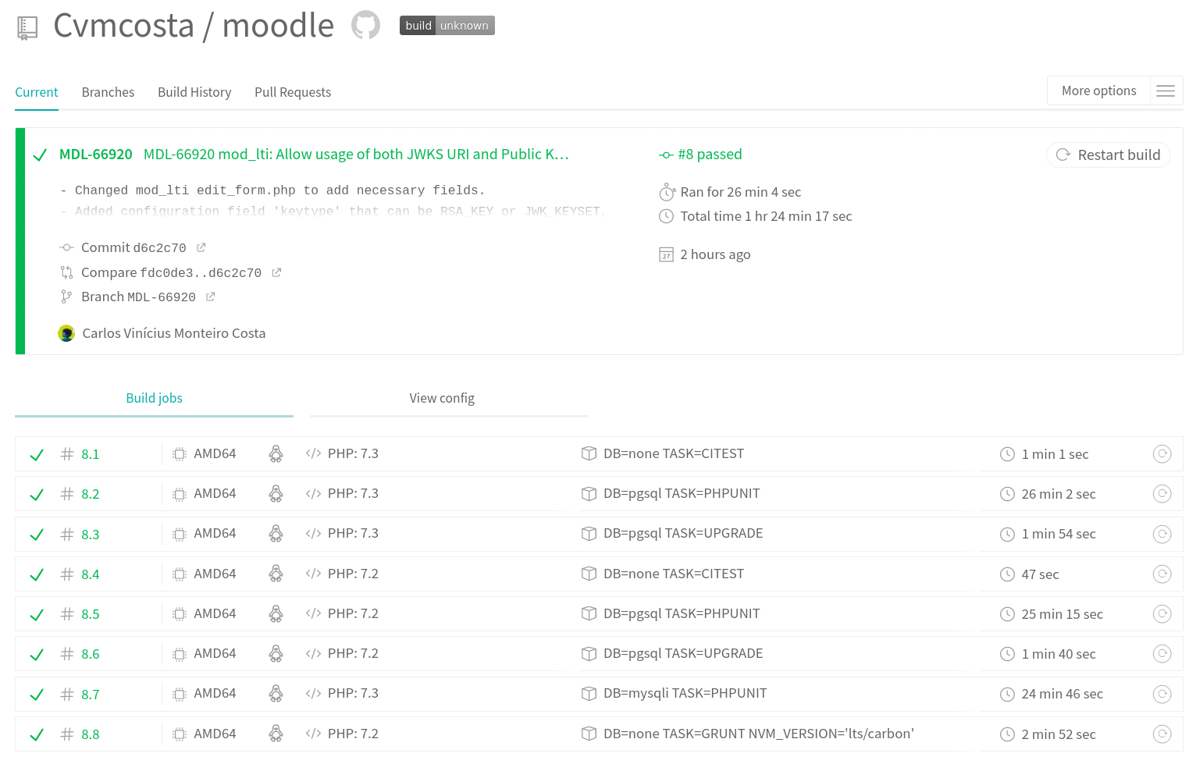Click the stopwatch icon beside Ran for 26 min
This screenshot has width=1196, height=764.
(667, 192)
